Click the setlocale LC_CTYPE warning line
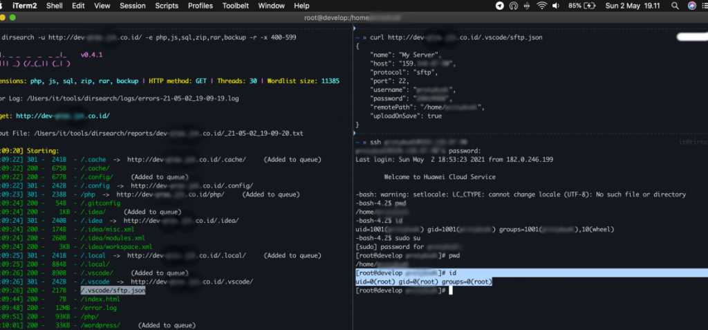This screenshot has width=708, height=330. click(521, 194)
